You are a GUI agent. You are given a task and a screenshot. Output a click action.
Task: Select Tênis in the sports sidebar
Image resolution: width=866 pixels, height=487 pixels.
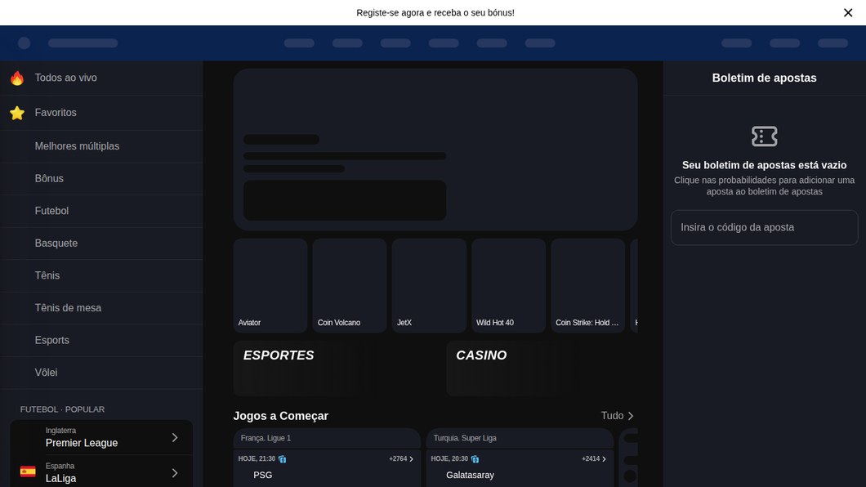pyautogui.click(x=101, y=275)
